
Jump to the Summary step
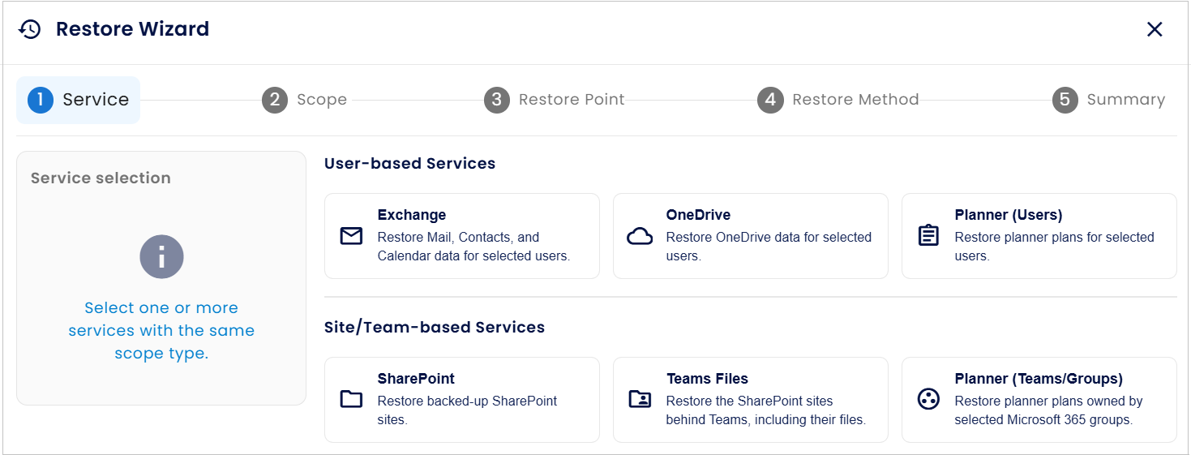(1109, 101)
